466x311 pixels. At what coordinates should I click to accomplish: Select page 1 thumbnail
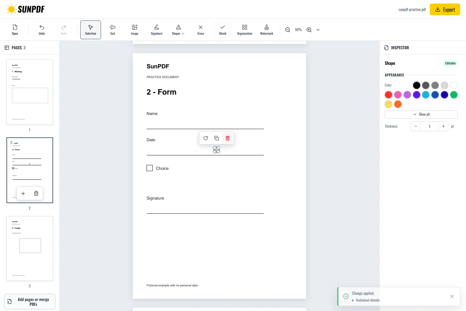(30, 92)
